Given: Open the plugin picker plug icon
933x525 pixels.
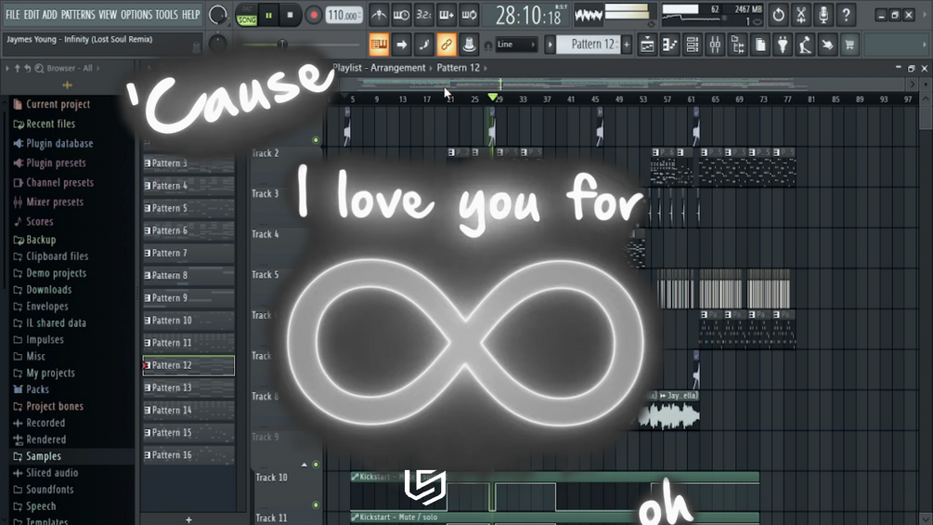Looking at the screenshot, I should pos(783,45).
